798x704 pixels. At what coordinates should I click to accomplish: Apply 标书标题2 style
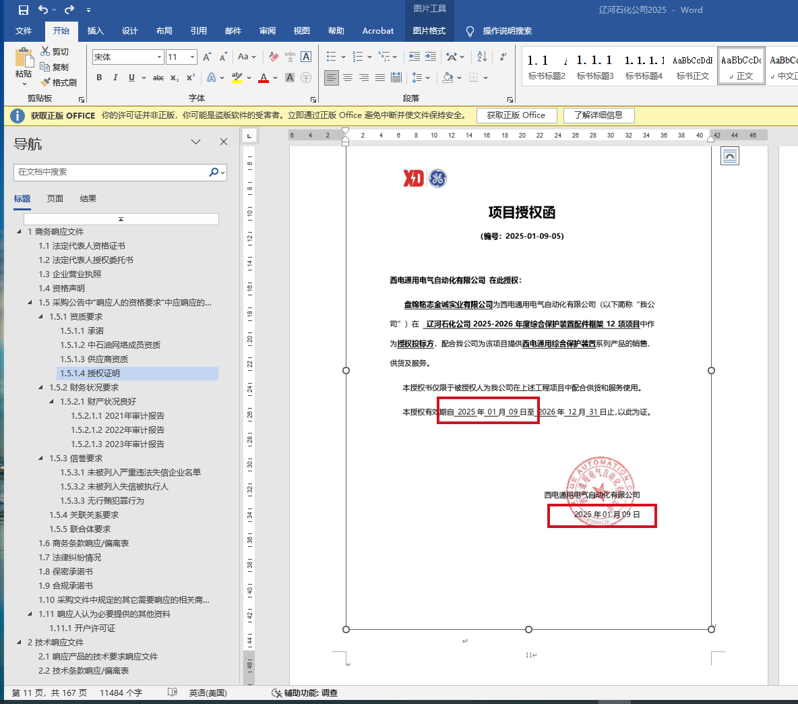click(x=547, y=66)
